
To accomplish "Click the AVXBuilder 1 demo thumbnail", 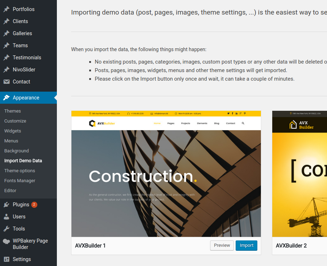I will (x=166, y=174).
